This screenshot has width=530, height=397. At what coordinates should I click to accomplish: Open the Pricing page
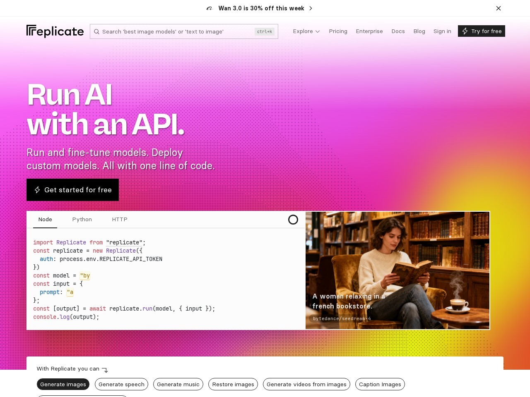point(338,31)
